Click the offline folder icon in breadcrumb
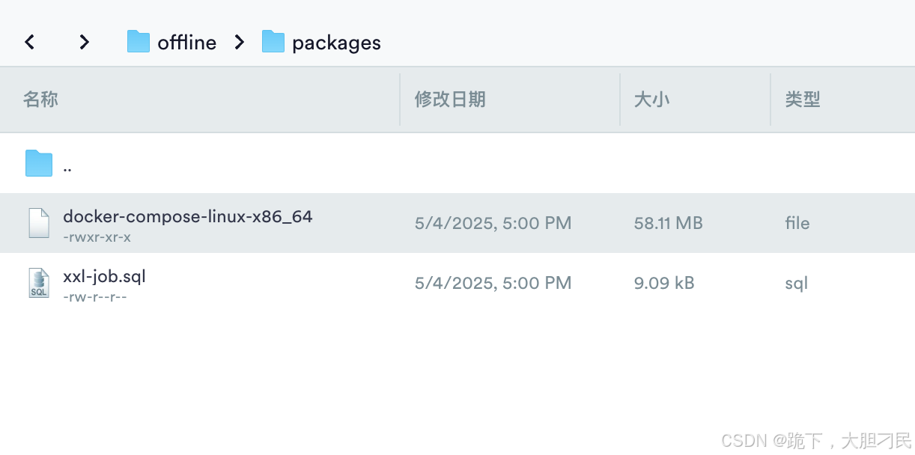The height and width of the screenshot is (455, 915). (x=139, y=42)
